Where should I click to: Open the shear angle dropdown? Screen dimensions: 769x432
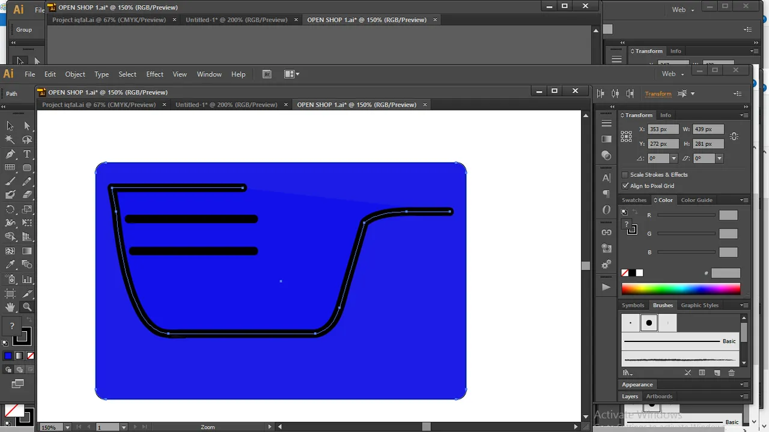[x=719, y=158]
